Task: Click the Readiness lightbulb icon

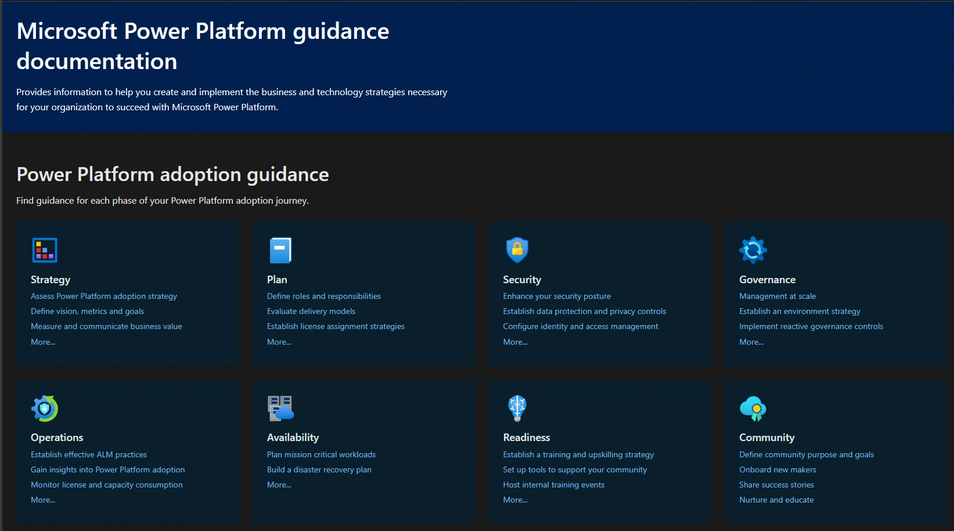Action: [517, 408]
